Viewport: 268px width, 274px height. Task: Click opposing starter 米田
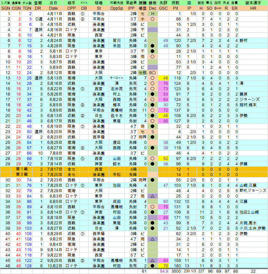117,46
